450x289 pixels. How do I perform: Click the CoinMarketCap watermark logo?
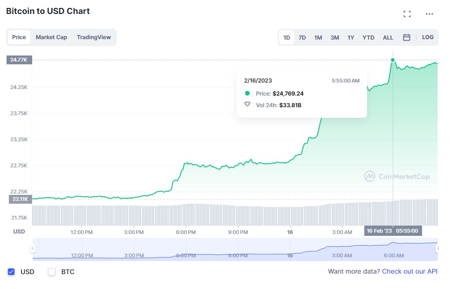(396, 176)
